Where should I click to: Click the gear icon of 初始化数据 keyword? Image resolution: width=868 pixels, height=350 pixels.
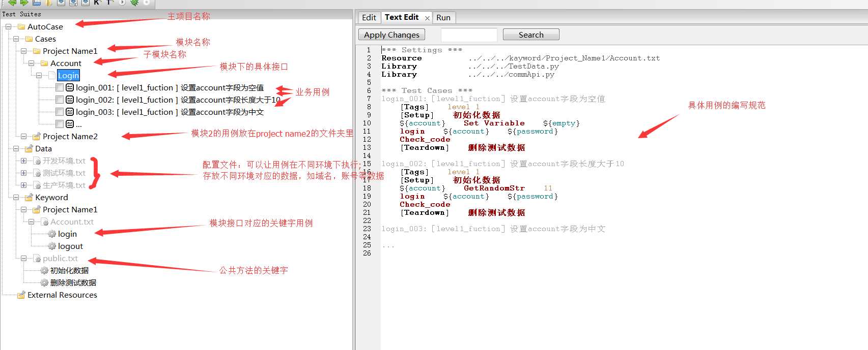[44, 270]
